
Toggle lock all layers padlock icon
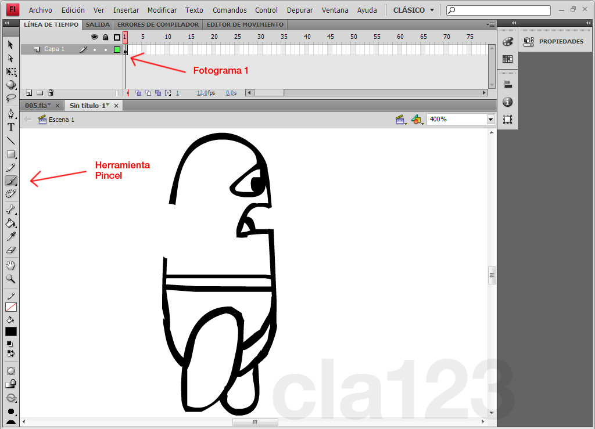[106, 37]
